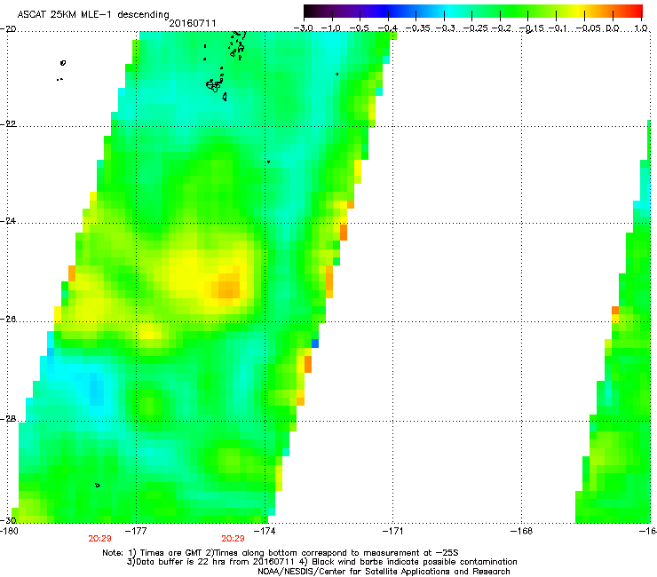Click the "-0.3" color scale label
Image resolution: width=657 pixels, height=577 pixels.
pos(445,28)
